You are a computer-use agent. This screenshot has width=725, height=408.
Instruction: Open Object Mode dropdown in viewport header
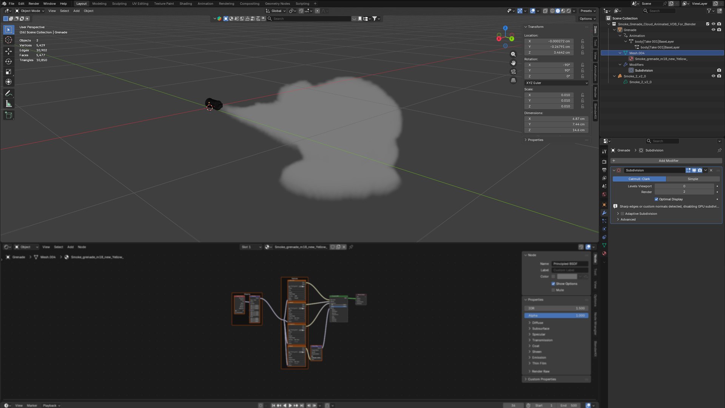29,11
